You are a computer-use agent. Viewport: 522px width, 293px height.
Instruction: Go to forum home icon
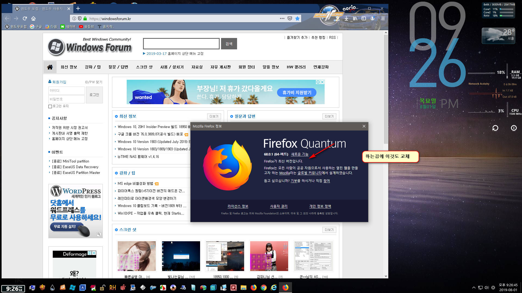[x=50, y=67]
